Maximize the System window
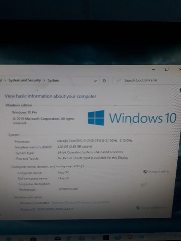 167,69
